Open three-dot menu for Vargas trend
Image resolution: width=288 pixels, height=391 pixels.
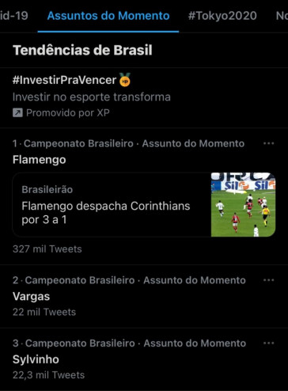tap(269, 280)
